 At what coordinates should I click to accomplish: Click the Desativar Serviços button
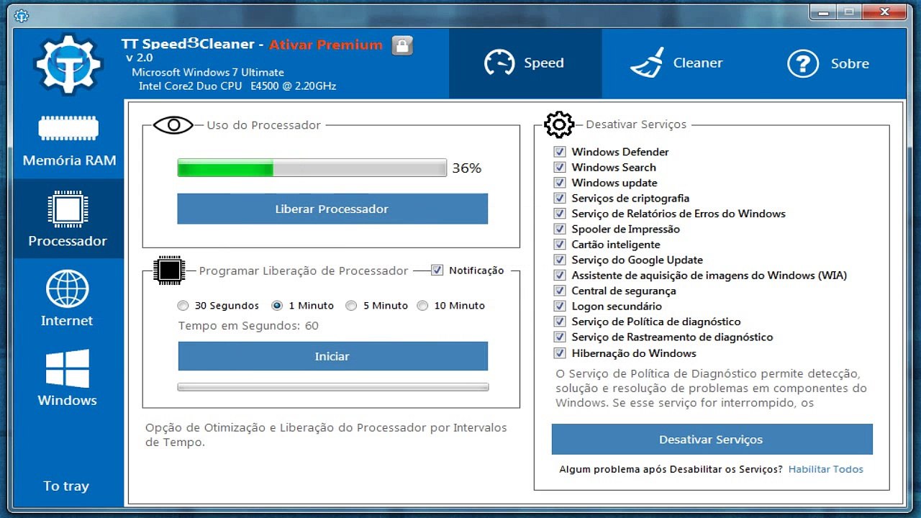coord(712,440)
